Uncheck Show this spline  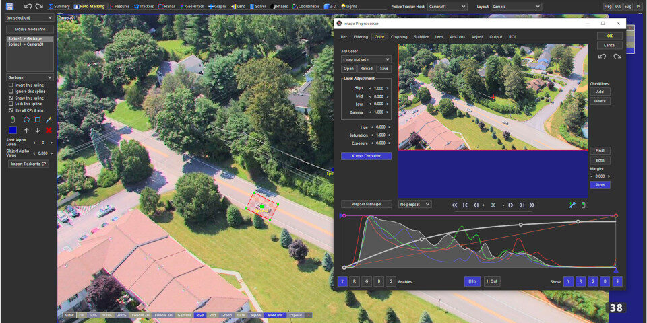point(10,98)
